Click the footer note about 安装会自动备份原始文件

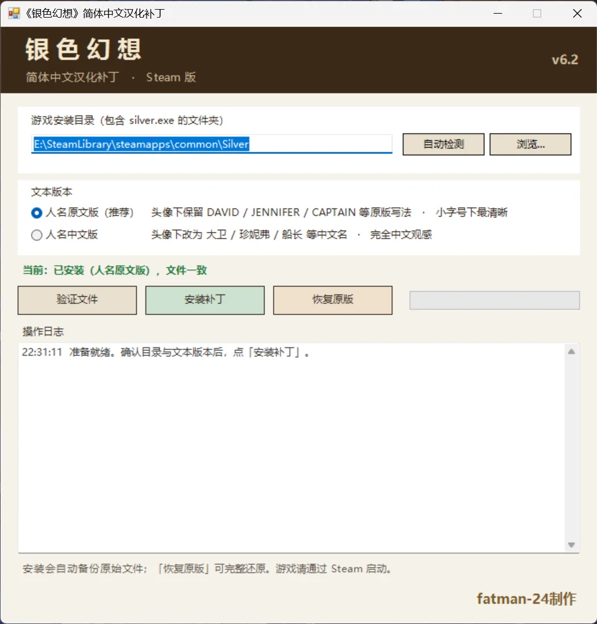click(x=207, y=569)
